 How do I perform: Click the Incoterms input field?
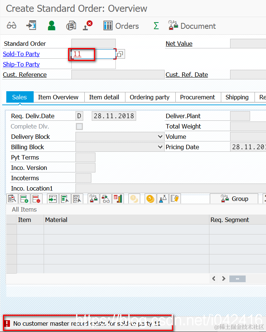click(83, 178)
